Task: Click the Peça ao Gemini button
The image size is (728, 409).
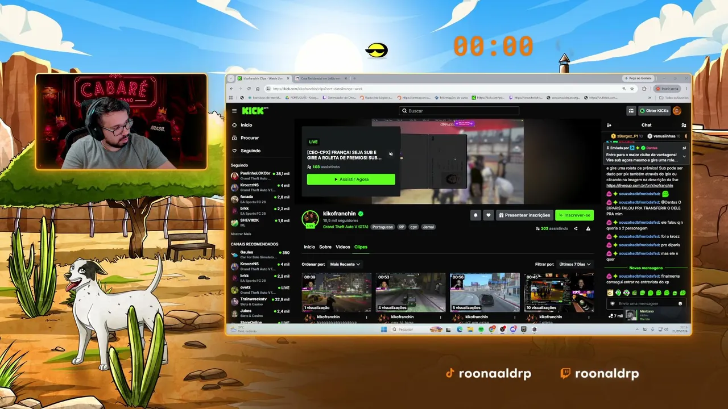Action: pyautogui.click(x=638, y=78)
